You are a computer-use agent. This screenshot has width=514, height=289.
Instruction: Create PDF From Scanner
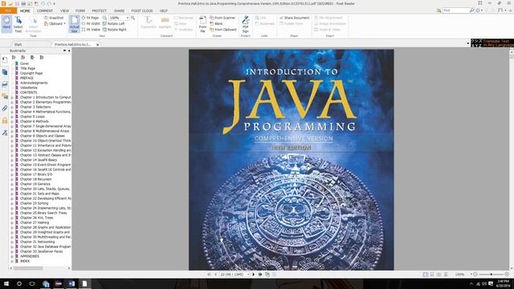pos(222,18)
